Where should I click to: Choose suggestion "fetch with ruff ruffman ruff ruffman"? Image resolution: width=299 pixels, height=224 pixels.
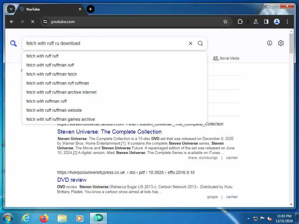(114, 83)
